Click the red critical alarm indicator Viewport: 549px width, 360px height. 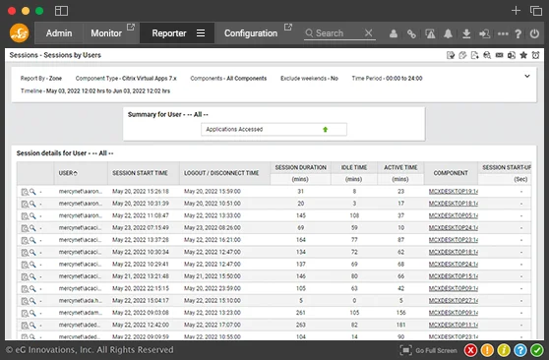[x=471, y=350]
